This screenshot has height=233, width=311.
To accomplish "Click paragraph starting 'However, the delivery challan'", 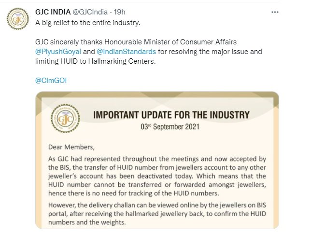I will point(157,214).
